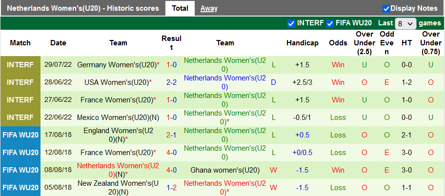The width and height of the screenshot is (445, 196).
Task: Click the 1-2 result for New Zealand match
Action: tap(171, 188)
